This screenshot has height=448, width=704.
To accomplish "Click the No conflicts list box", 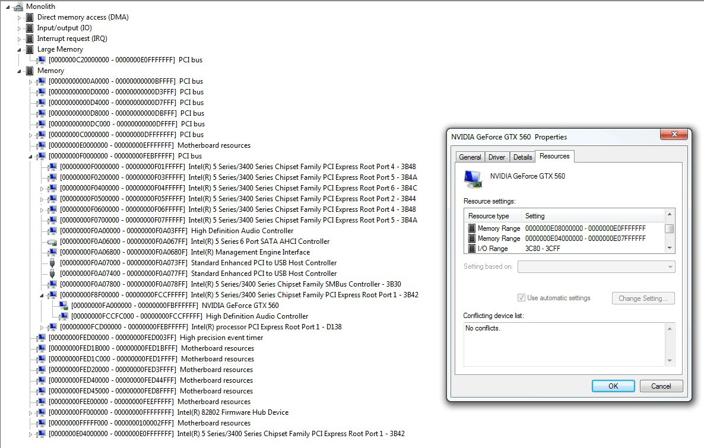I will click(x=569, y=344).
